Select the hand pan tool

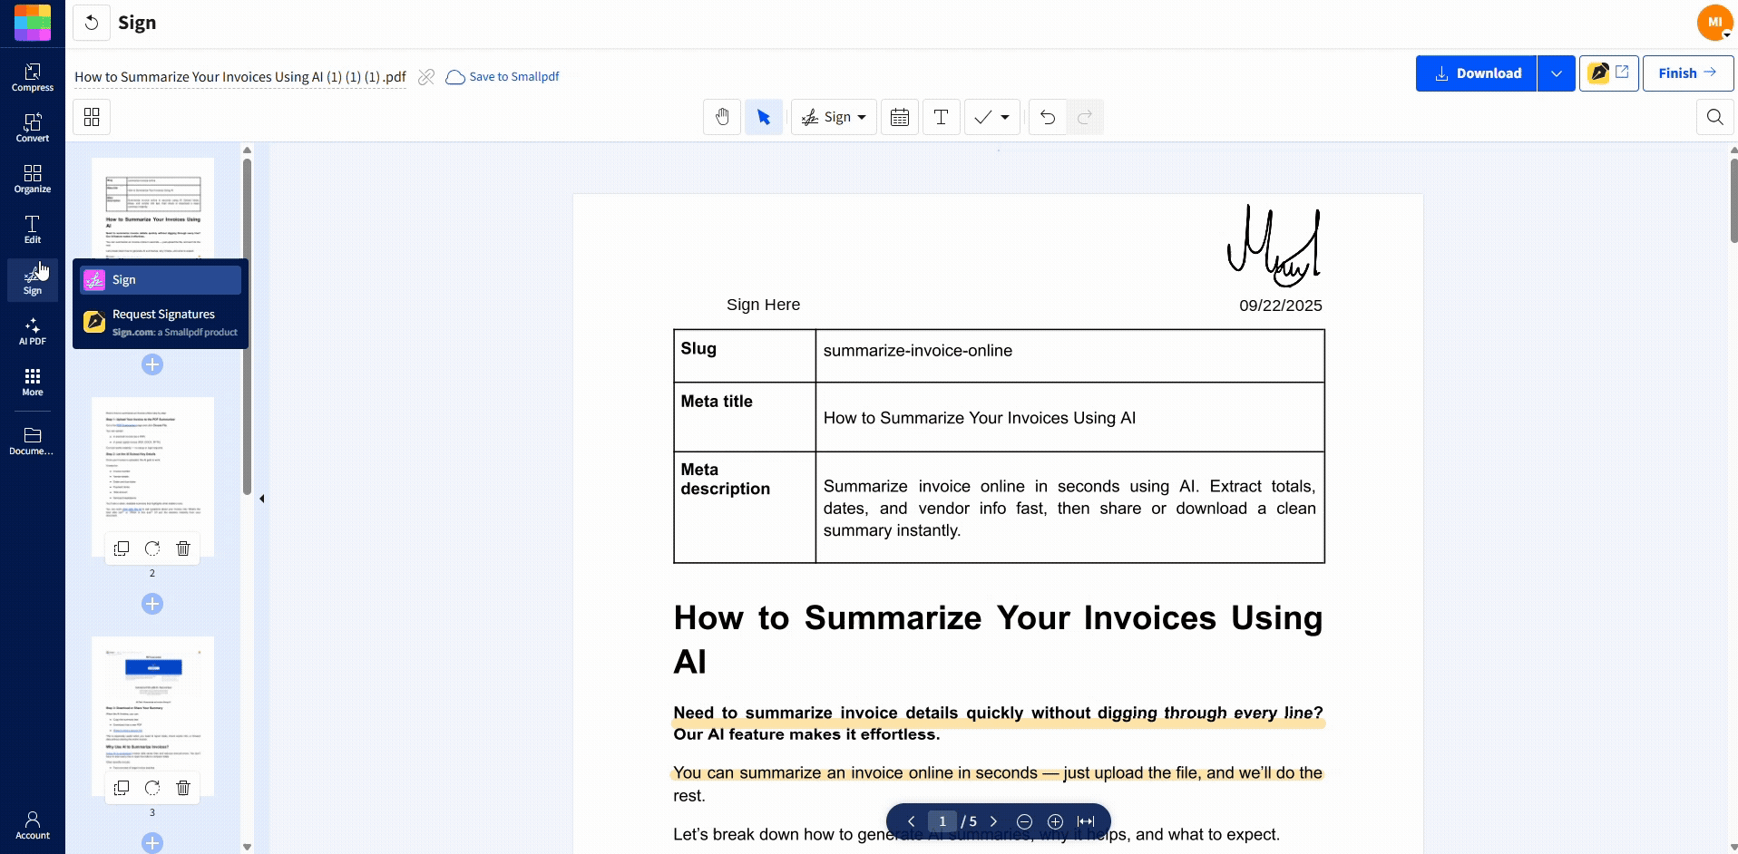721,117
